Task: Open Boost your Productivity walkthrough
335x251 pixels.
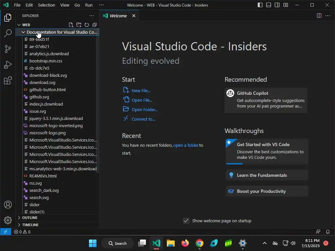Action: coord(267,191)
